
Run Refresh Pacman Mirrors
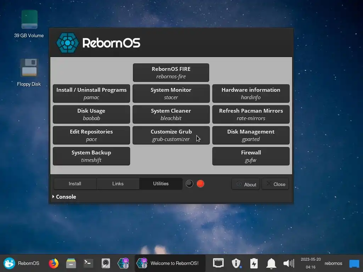251,114
